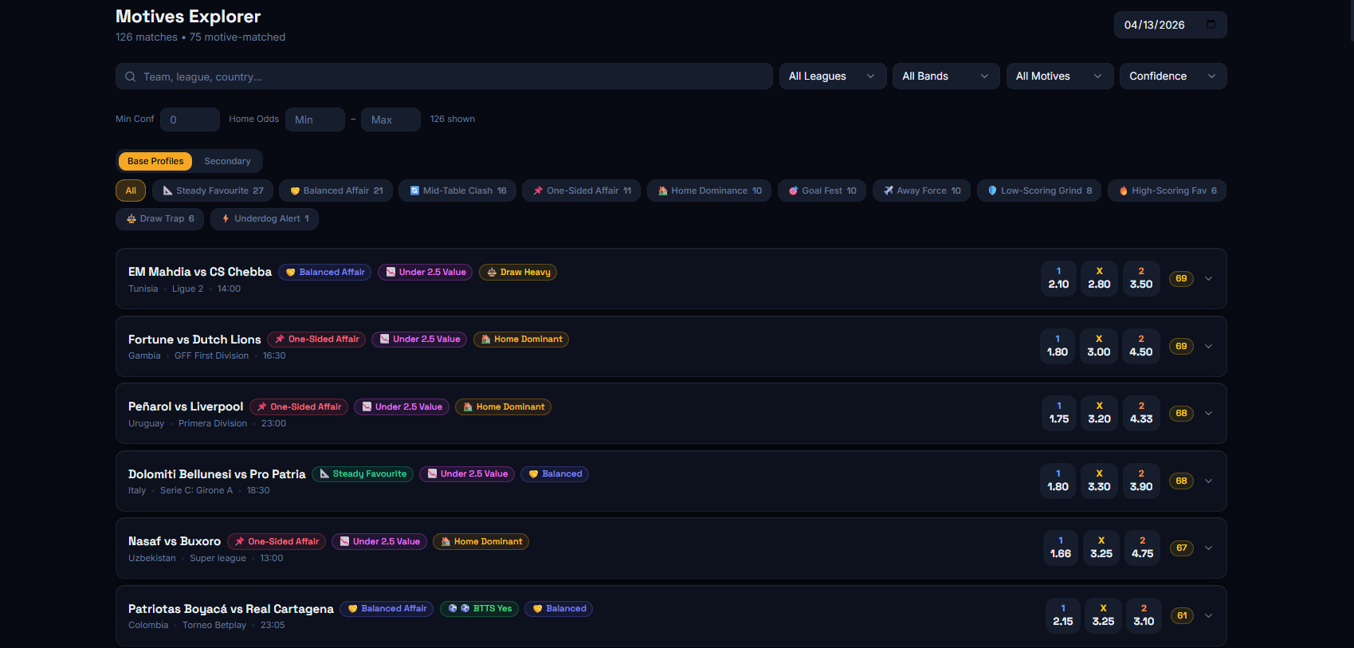Switch to the Secondary tab
Image resolution: width=1354 pixels, height=648 pixels.
[x=227, y=161]
